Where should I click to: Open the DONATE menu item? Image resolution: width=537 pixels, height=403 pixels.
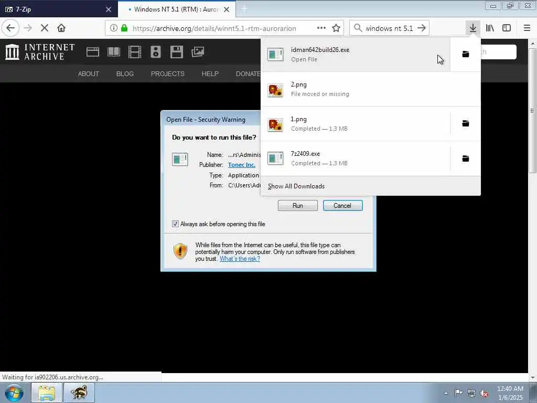coord(248,73)
